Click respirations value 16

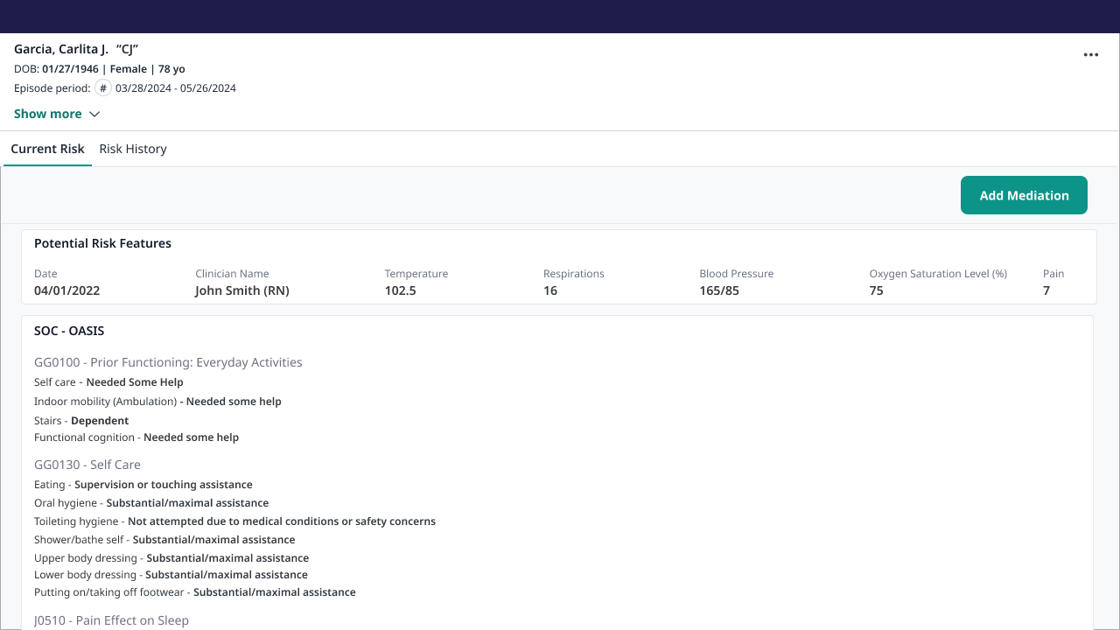(x=550, y=290)
